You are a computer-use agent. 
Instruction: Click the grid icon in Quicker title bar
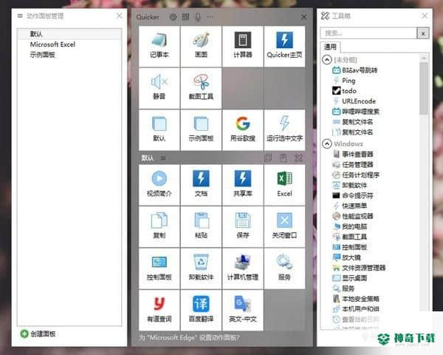click(x=185, y=17)
